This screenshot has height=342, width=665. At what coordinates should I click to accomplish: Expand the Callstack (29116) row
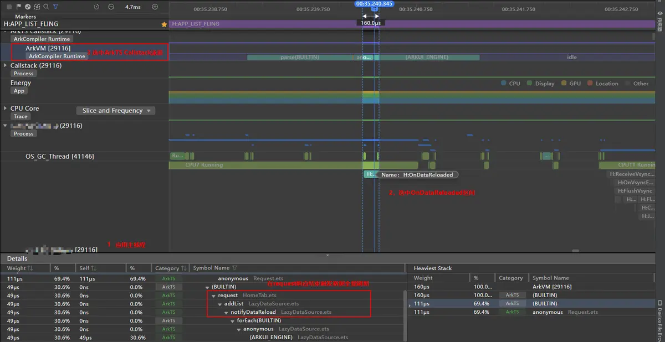5,65
